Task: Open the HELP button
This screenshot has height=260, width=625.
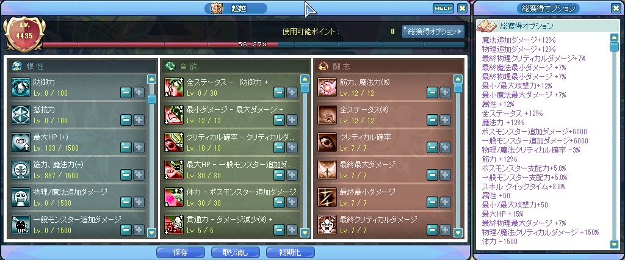Action: 443,8
